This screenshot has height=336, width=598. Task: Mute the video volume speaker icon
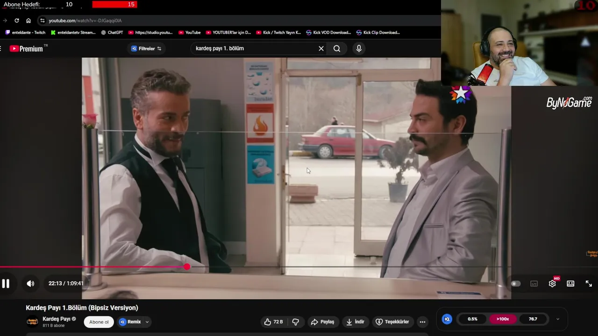pos(30,283)
